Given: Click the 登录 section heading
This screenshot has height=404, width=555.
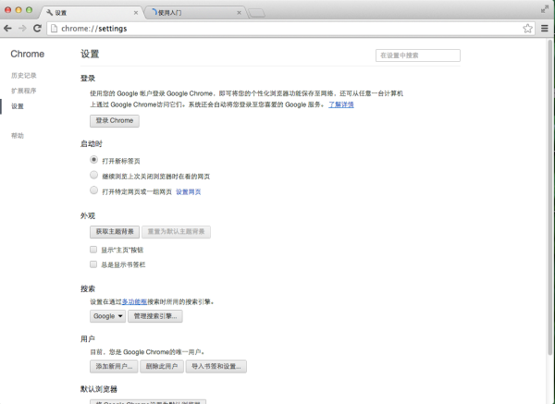Looking at the screenshot, I should tap(88, 79).
